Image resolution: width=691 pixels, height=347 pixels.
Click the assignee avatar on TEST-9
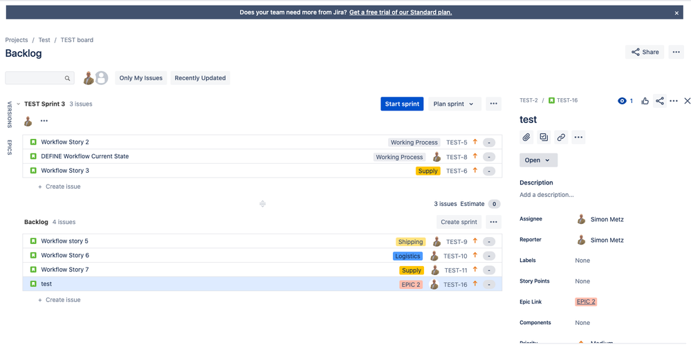436,241
